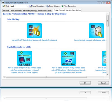
Task: Click the Print Barcode printer icon
Action: pos(62,6)
